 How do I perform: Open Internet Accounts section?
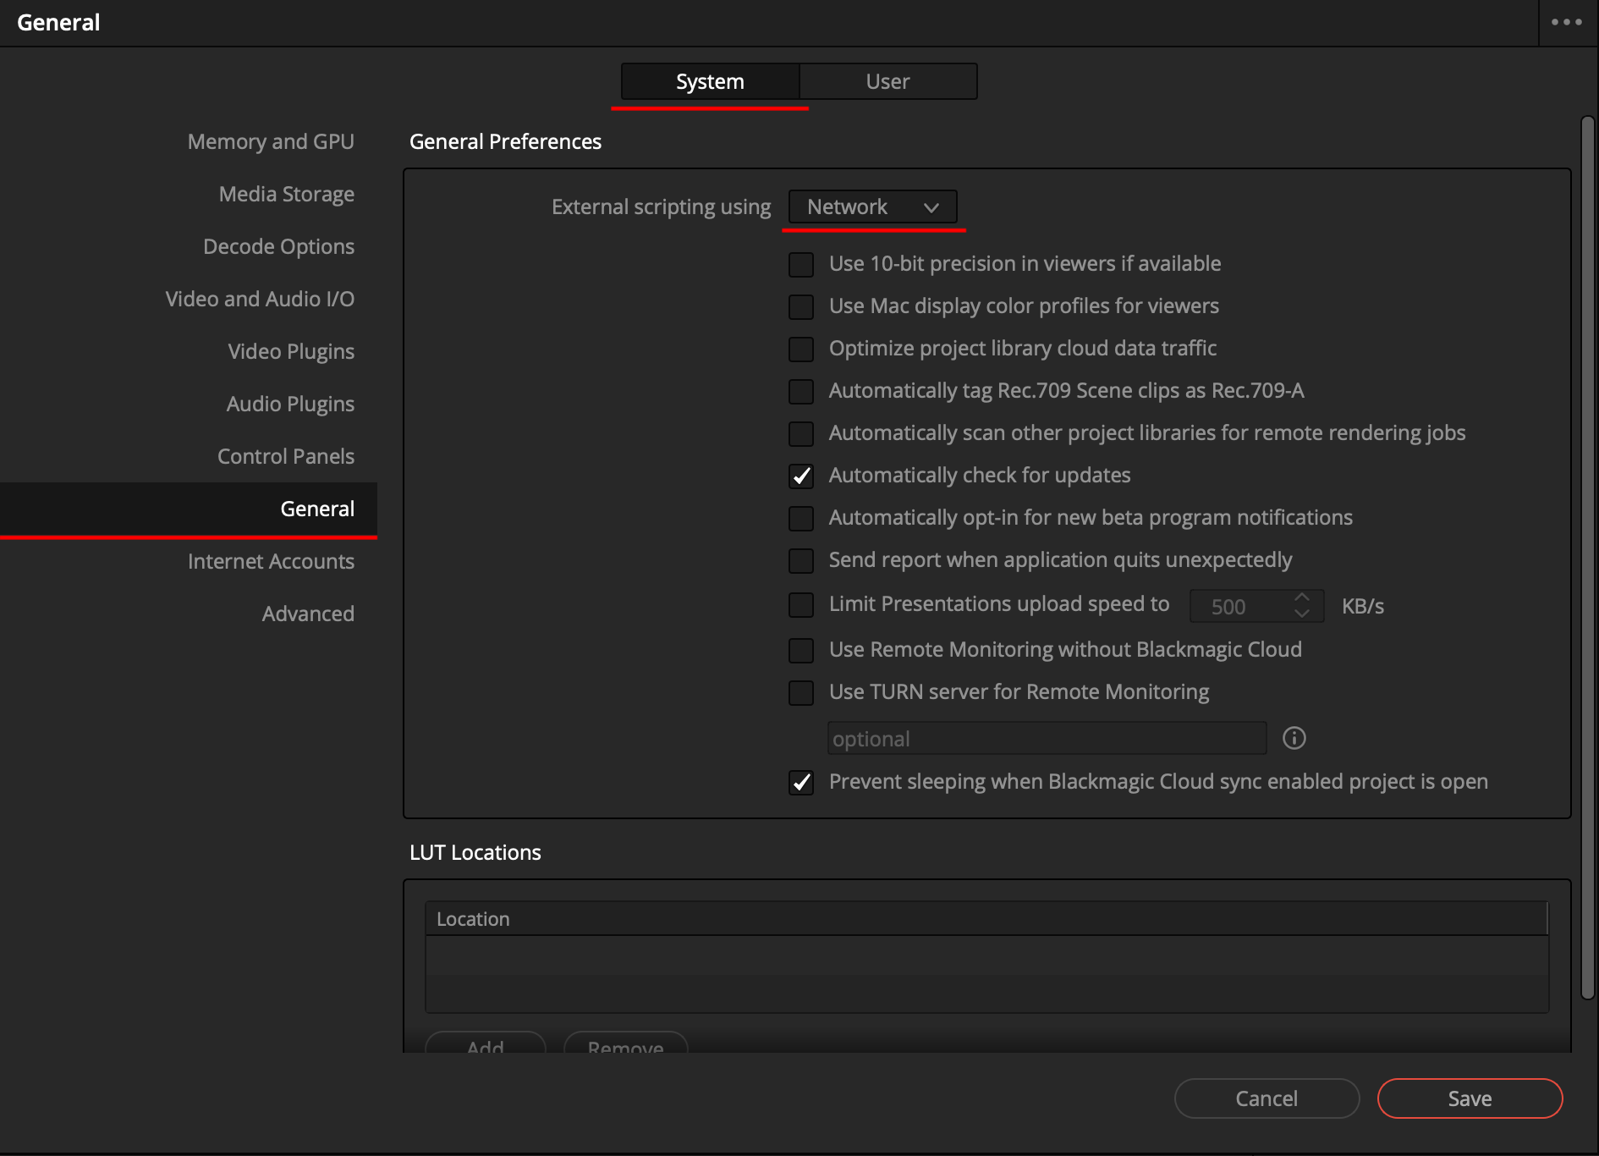point(271,561)
